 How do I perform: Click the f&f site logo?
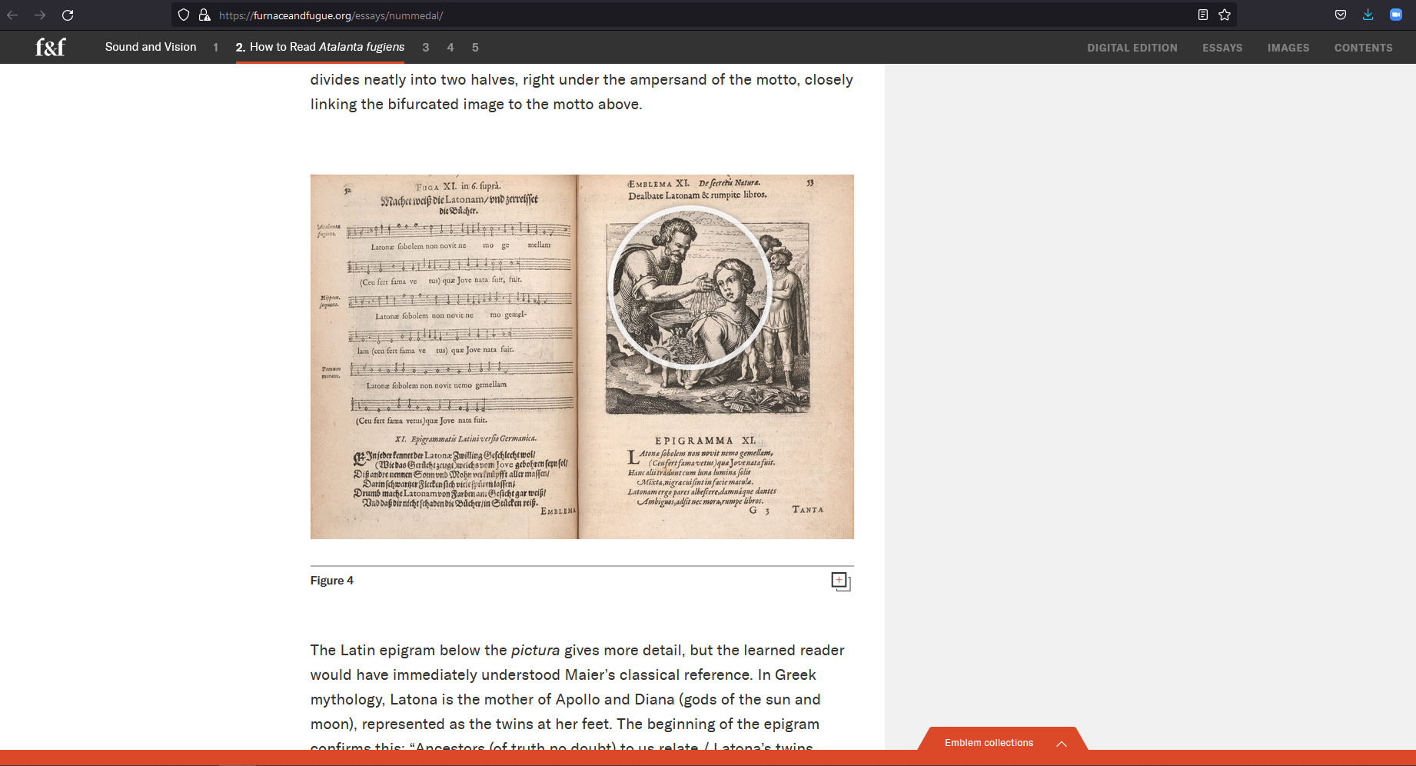[x=51, y=47]
